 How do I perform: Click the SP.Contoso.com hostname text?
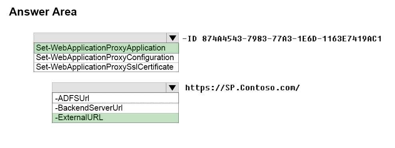coord(260,88)
